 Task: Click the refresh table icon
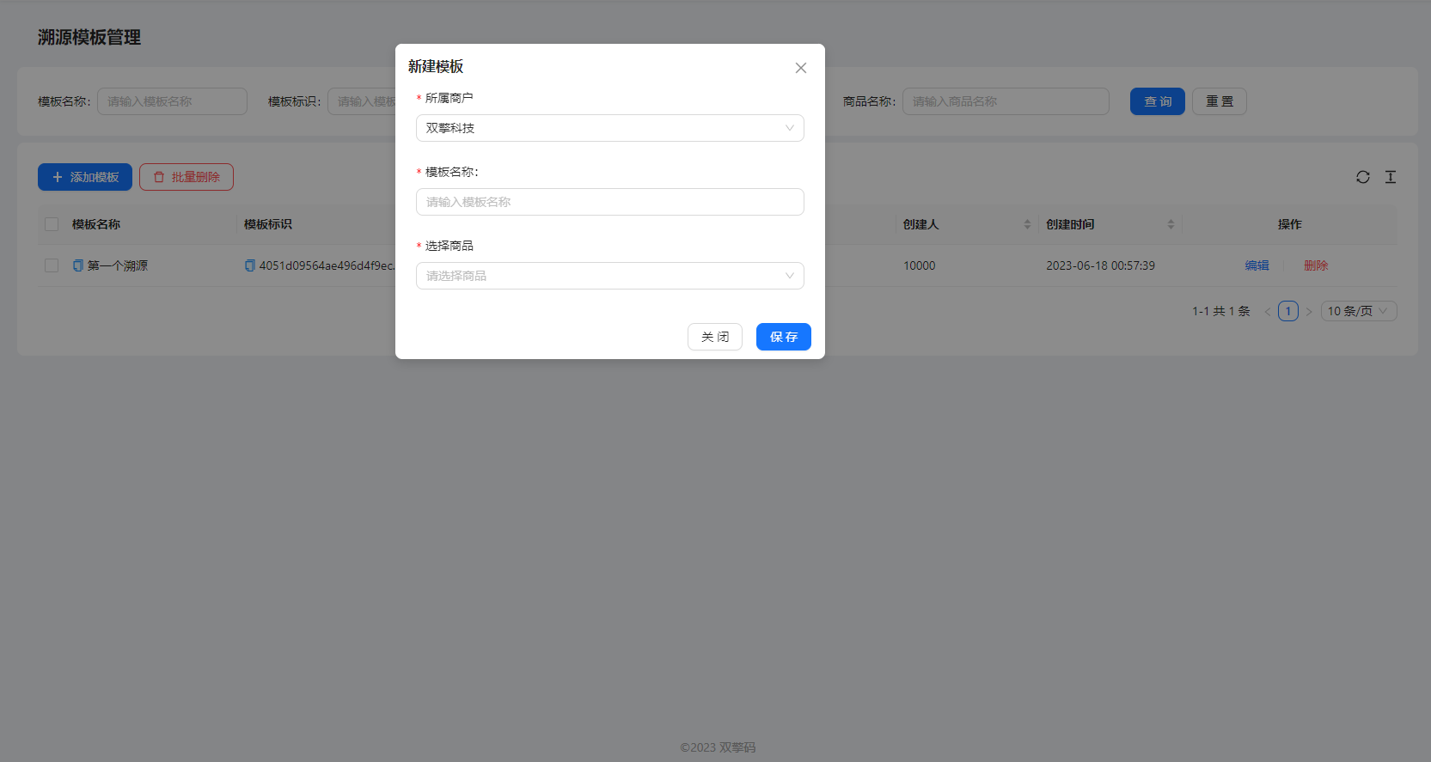(x=1363, y=177)
